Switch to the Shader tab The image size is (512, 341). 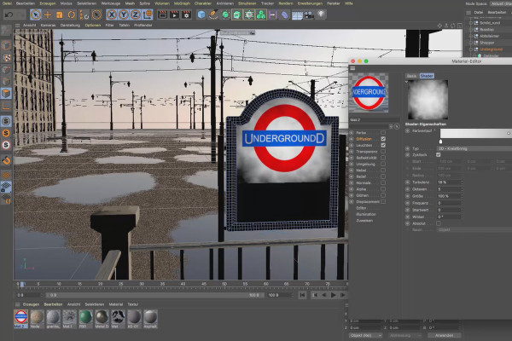click(427, 76)
